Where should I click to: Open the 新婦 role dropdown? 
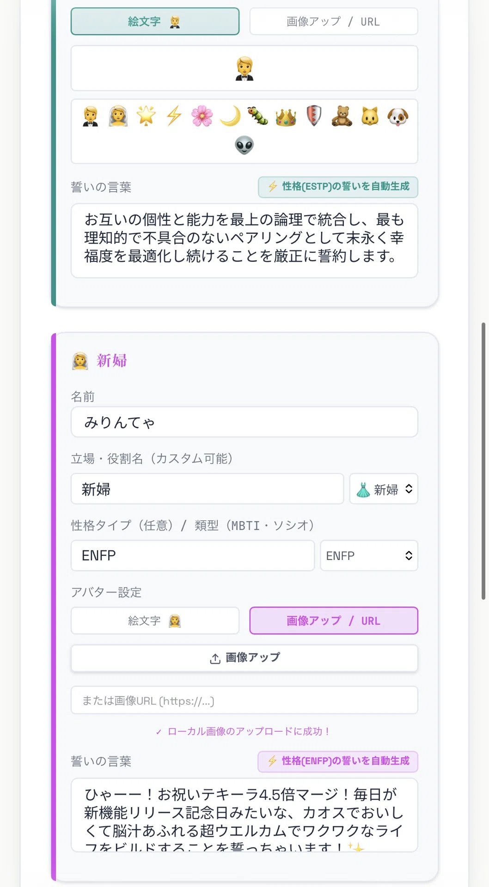coord(384,489)
